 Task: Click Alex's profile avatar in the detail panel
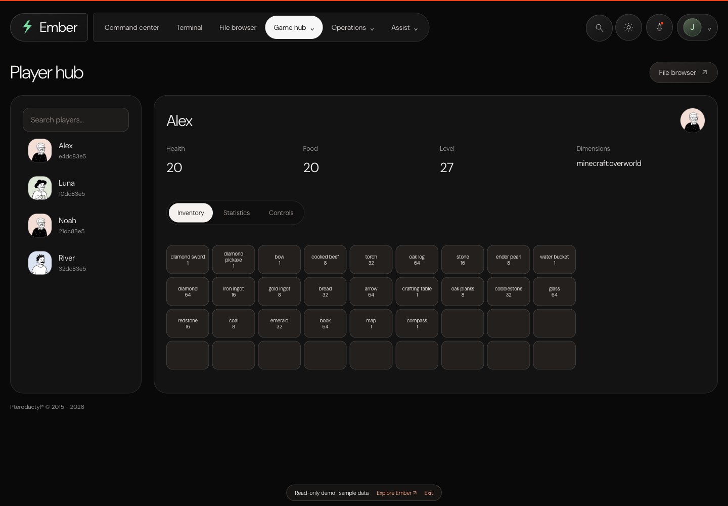click(693, 120)
